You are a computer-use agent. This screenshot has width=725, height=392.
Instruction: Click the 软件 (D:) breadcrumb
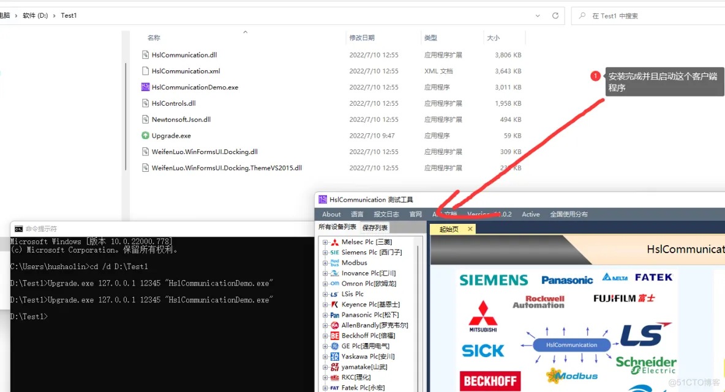(35, 16)
